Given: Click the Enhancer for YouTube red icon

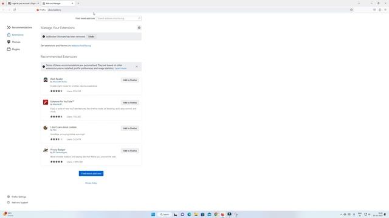Looking at the screenshot, I should [x=46, y=102].
